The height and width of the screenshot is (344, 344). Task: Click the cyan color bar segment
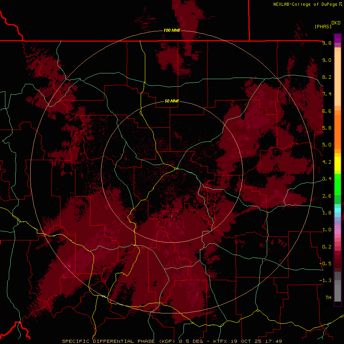point(338,210)
